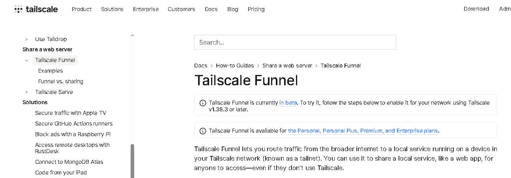Screen dimensions: 511x178
Task: Expand the Use Taildrop section
Action: coord(26,39)
